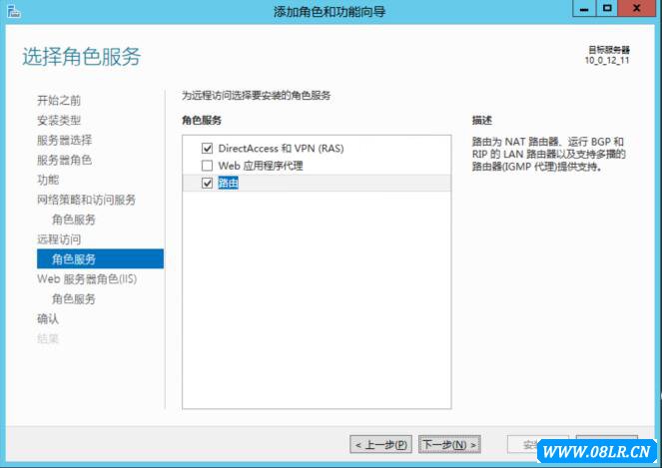The width and height of the screenshot is (662, 468).
Task: Toggle the DirectAccess 和 VPN (RAS) checkbox
Action: pos(207,149)
